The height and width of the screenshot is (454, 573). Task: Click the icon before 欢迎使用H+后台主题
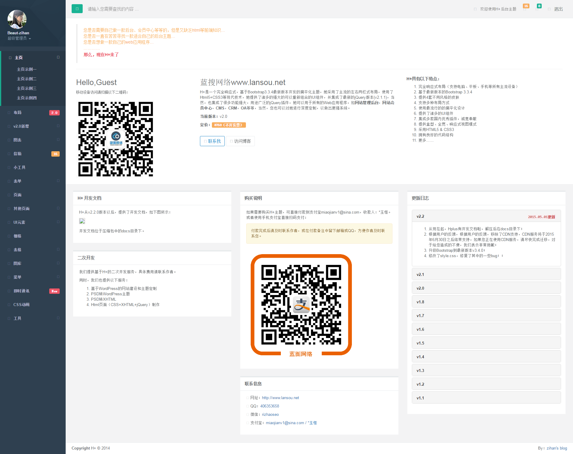coord(475,9)
